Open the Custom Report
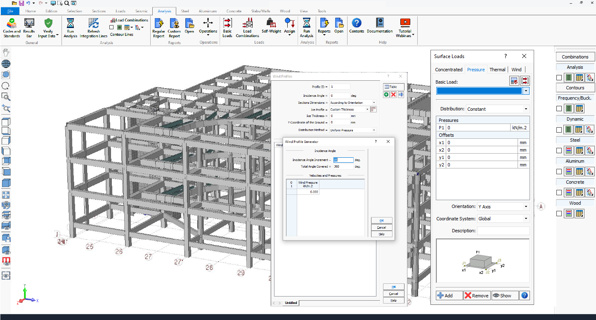Viewport: 596px width, 320px height. 174,28
